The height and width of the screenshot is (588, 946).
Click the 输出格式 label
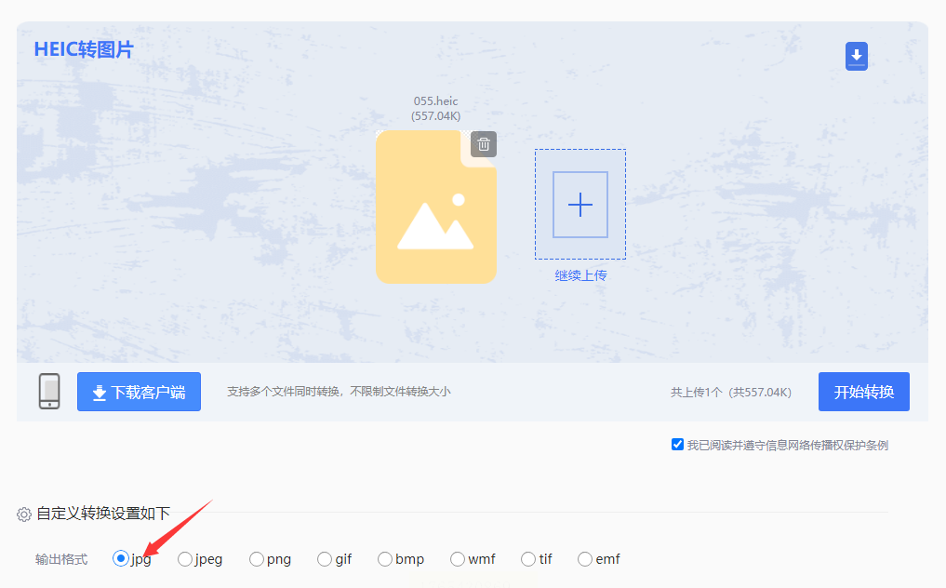click(x=61, y=560)
